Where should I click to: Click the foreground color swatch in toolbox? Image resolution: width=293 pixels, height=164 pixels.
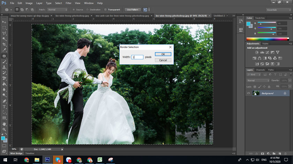click(3, 138)
